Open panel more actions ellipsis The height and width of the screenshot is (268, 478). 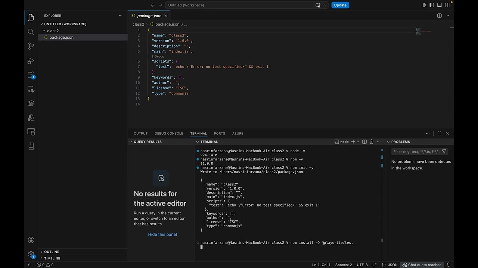pyautogui.click(x=428, y=133)
